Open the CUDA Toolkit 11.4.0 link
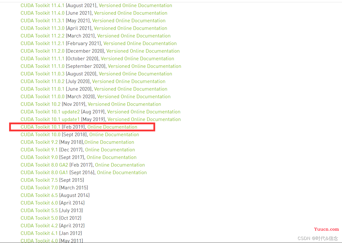This screenshot has width=342, height=243. point(43,13)
